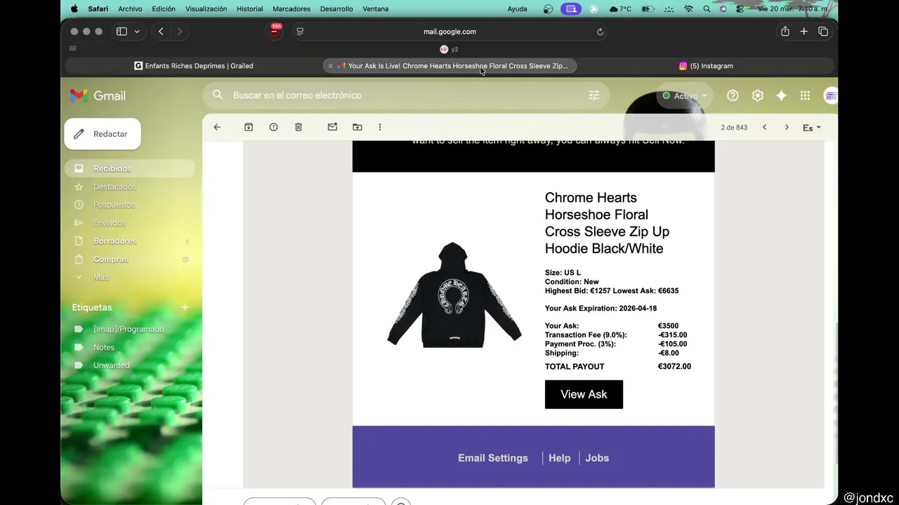Open Help link in email footer

click(x=560, y=458)
